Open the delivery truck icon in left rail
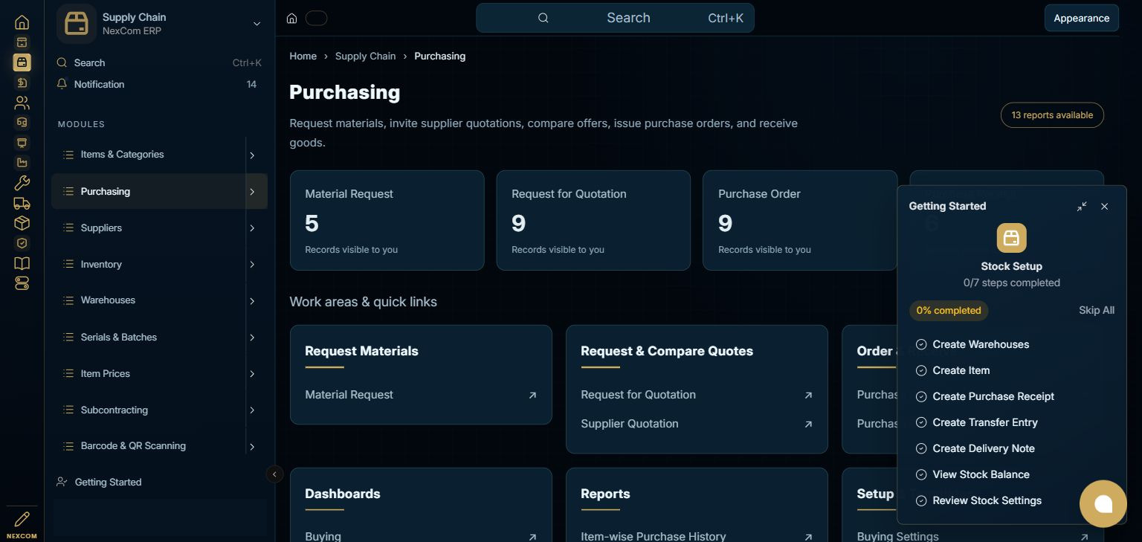Viewport: 1142px width, 542px height. click(x=22, y=203)
